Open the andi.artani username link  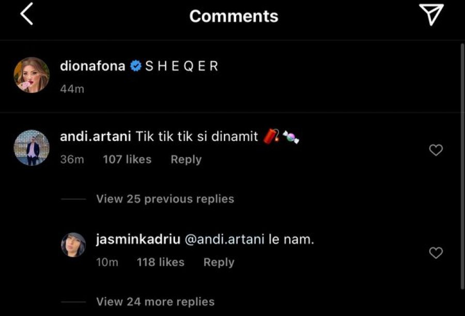coord(96,137)
